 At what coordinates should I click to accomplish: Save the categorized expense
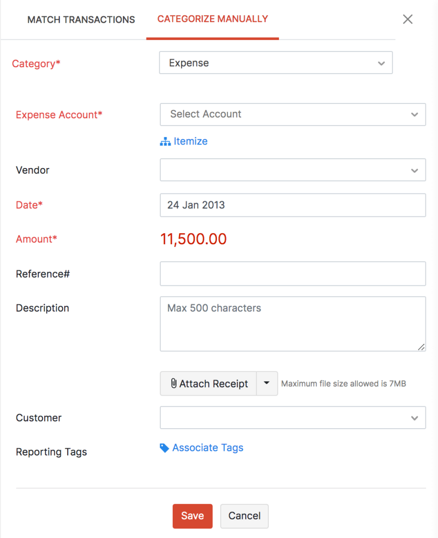192,516
